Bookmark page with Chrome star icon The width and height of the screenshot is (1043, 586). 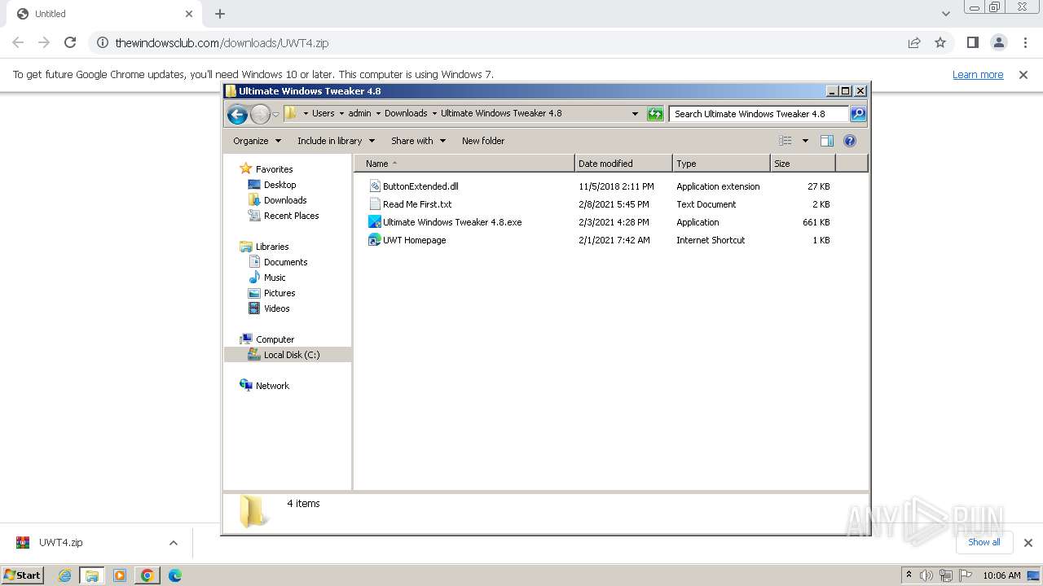[x=940, y=42]
